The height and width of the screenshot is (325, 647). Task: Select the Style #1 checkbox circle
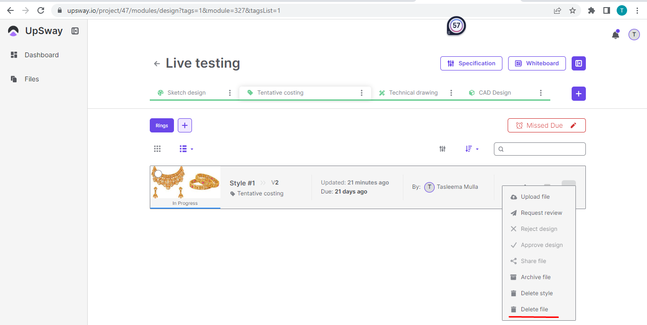pyautogui.click(x=158, y=174)
